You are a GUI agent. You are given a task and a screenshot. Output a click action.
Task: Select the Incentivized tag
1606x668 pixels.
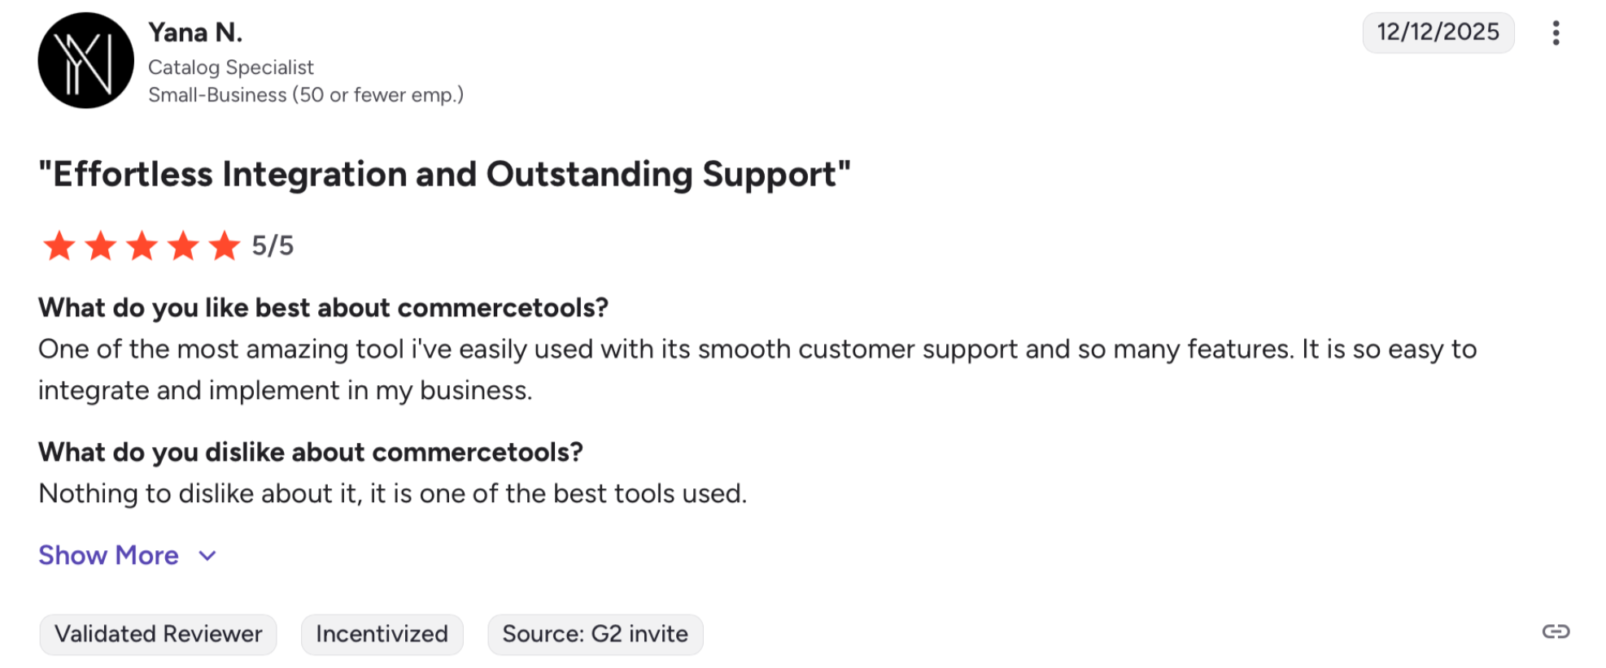[x=382, y=634]
